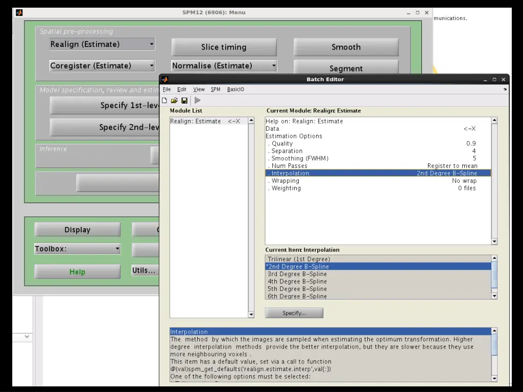Screen dimensions: 523x392
Task: Click scroll-up arrow of the help text panel
Action: click(494, 331)
